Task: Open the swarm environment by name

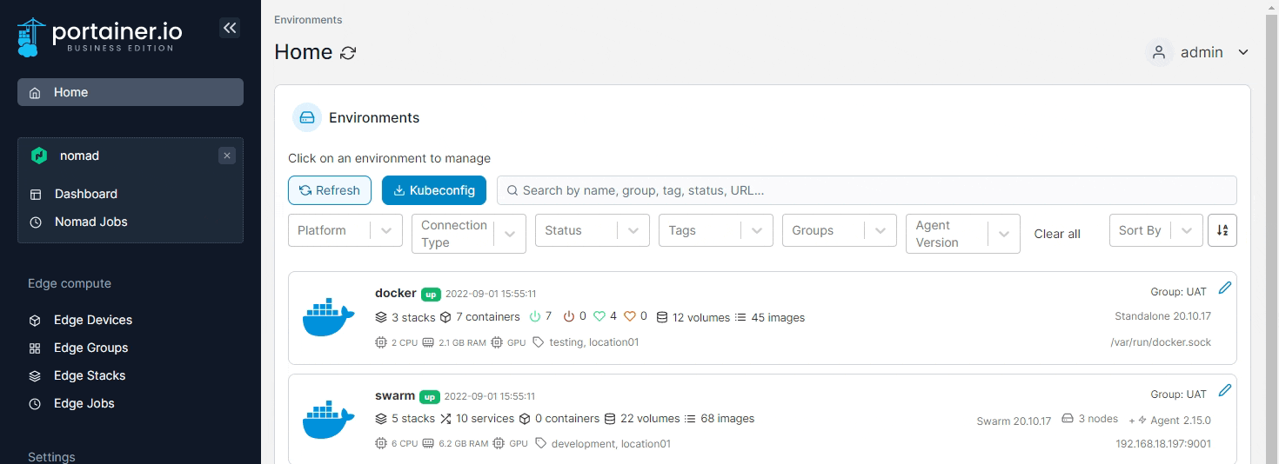Action: coord(395,395)
